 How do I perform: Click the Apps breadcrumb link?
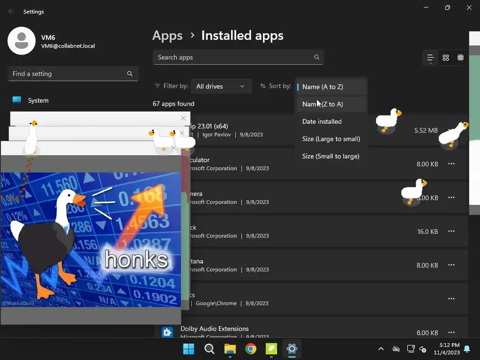pos(167,36)
